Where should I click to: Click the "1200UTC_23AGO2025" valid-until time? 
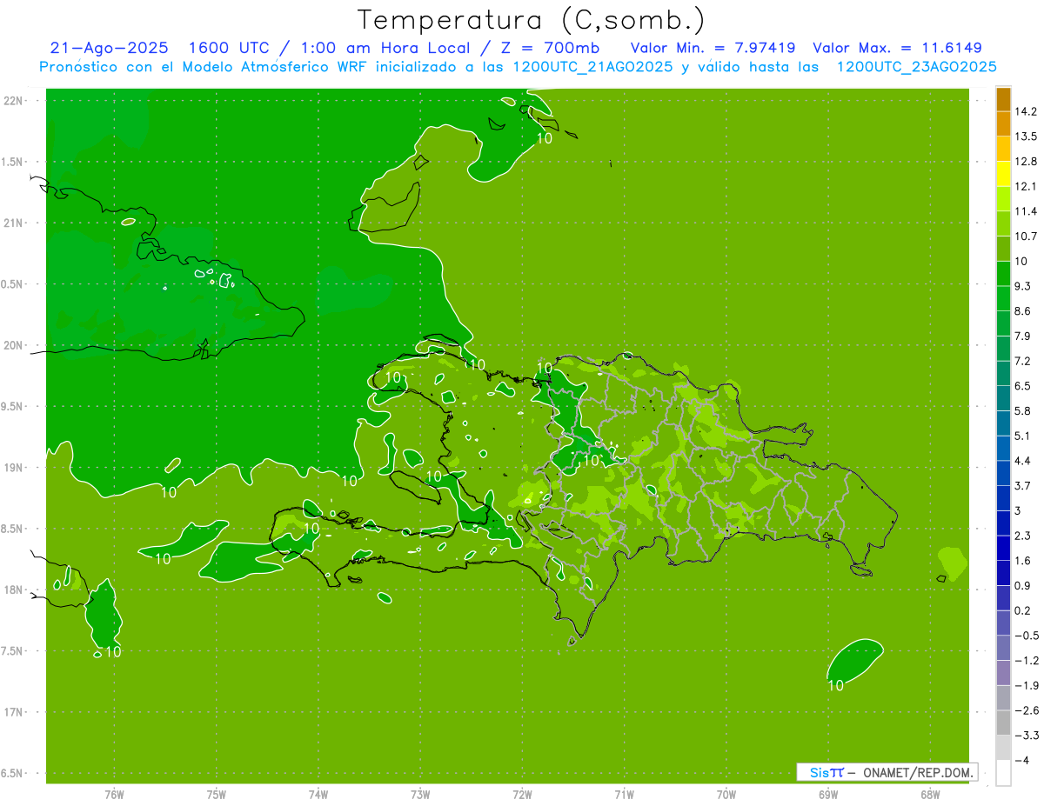(917, 67)
